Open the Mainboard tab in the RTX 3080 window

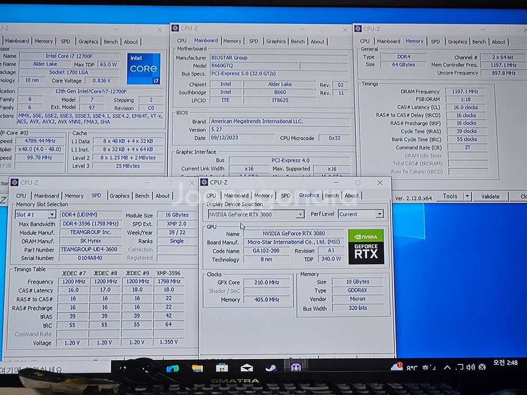[236, 195]
